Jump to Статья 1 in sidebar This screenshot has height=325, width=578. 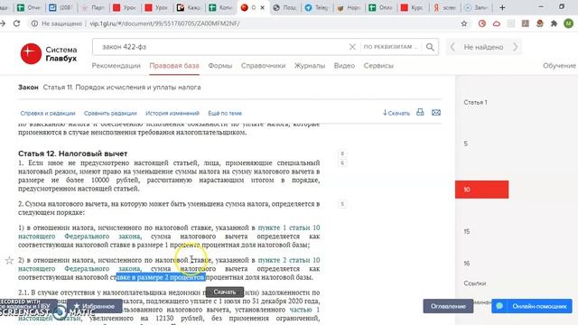click(475, 102)
